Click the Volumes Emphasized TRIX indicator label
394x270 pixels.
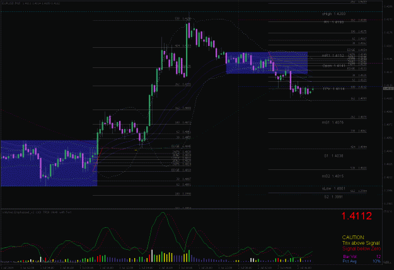(x=37, y=212)
